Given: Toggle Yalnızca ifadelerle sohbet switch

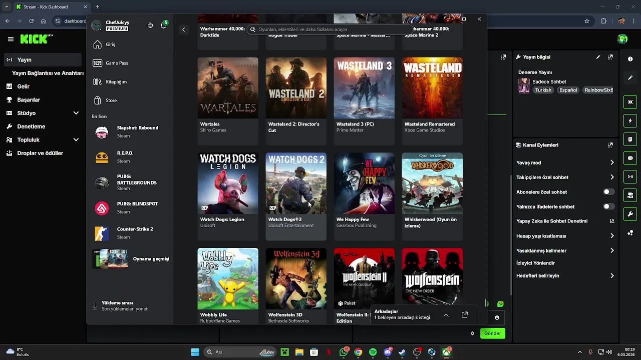Looking at the screenshot, I should [608, 206].
